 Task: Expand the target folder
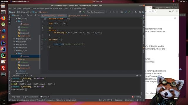click(16, 59)
